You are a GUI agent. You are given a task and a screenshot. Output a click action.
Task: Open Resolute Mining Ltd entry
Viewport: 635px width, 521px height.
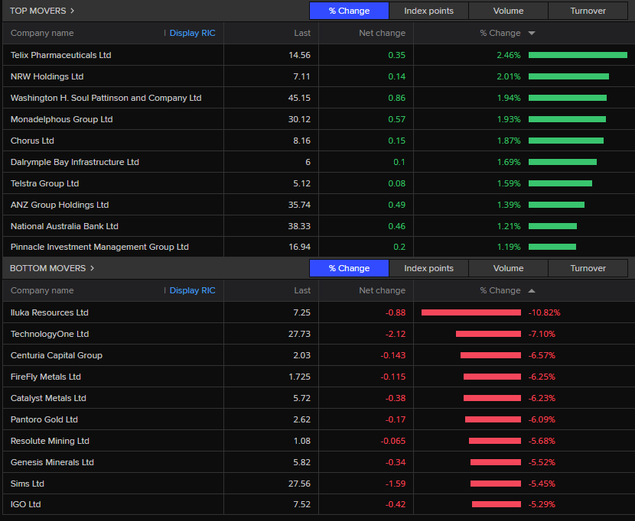coord(50,442)
